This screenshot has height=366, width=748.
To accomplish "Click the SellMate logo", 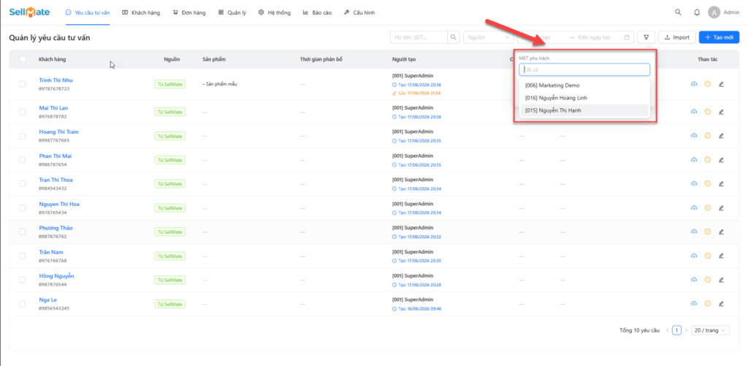I will (x=29, y=12).
